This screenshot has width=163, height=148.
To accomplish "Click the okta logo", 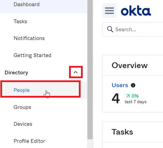I will tap(136, 11).
